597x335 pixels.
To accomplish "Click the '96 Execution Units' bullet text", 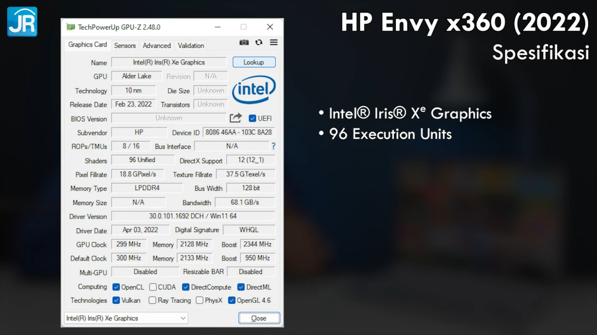I will (x=390, y=134).
